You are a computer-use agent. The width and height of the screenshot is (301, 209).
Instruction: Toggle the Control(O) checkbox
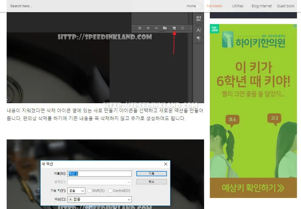click(110, 190)
